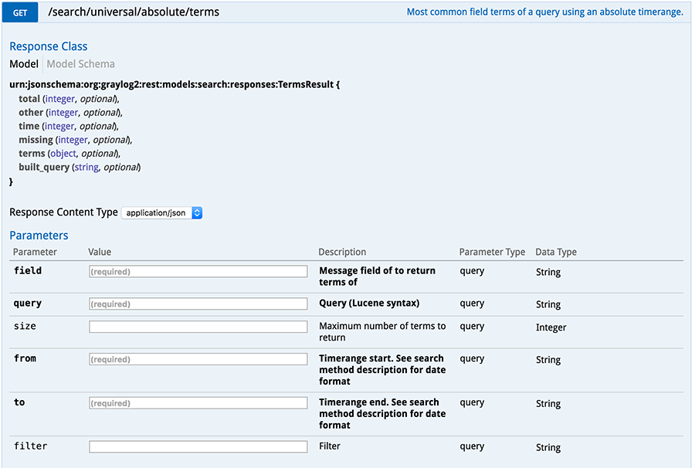Click the blue GET method badge

tap(20, 12)
